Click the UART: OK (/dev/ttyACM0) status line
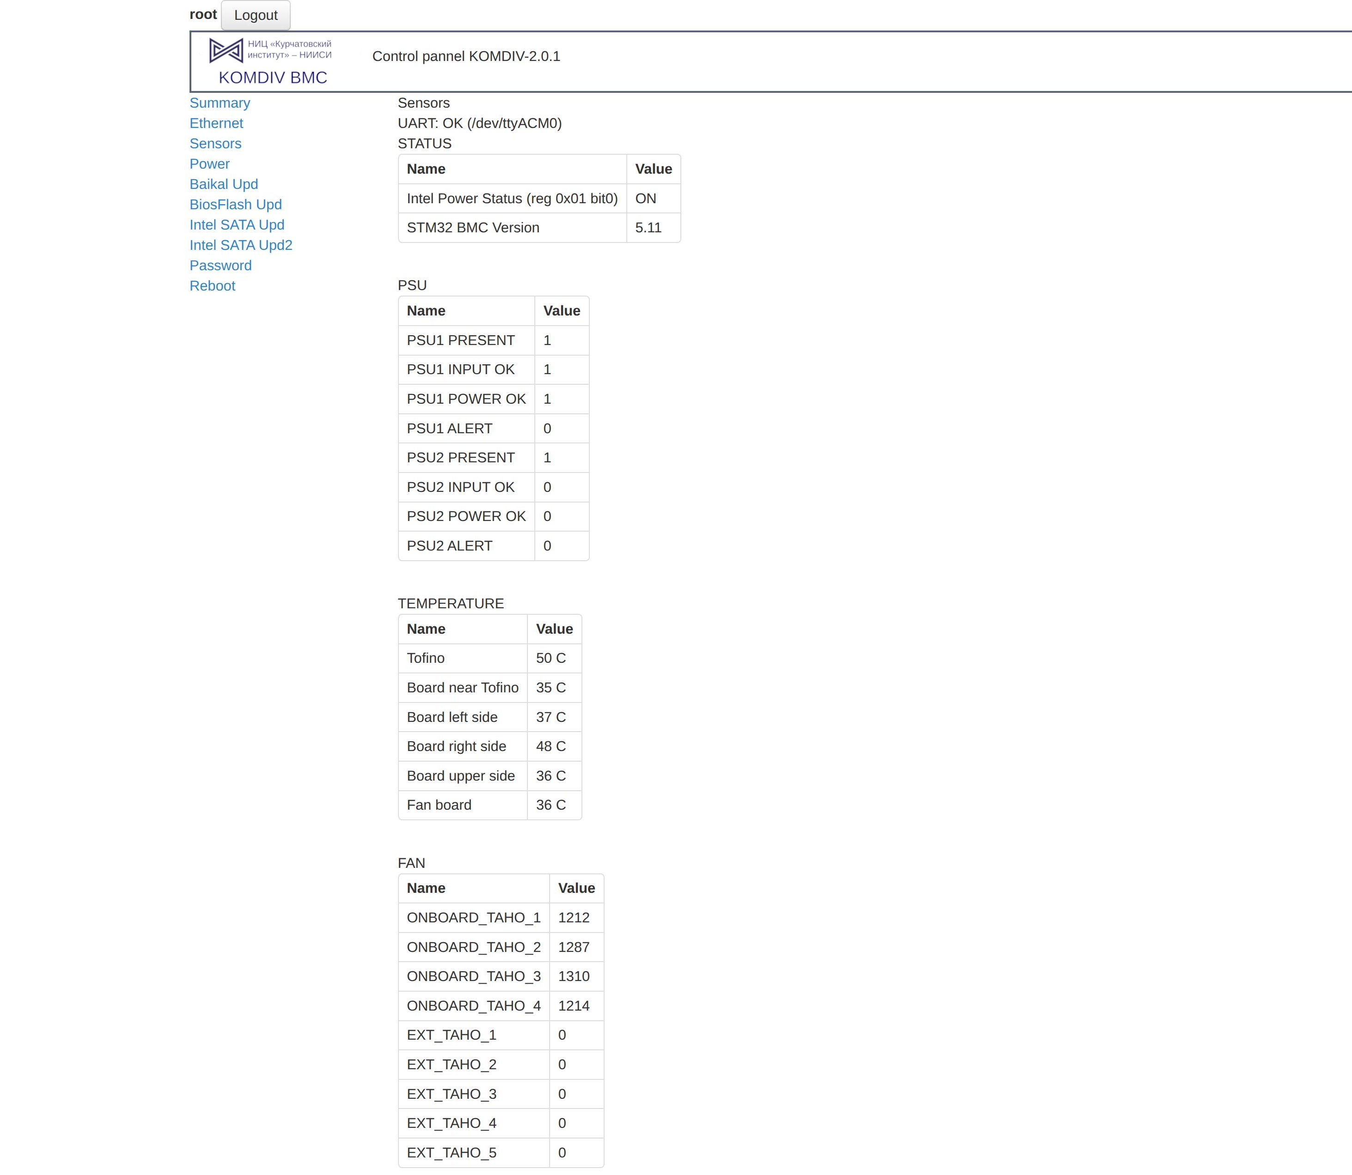This screenshot has width=1352, height=1175. [x=480, y=123]
